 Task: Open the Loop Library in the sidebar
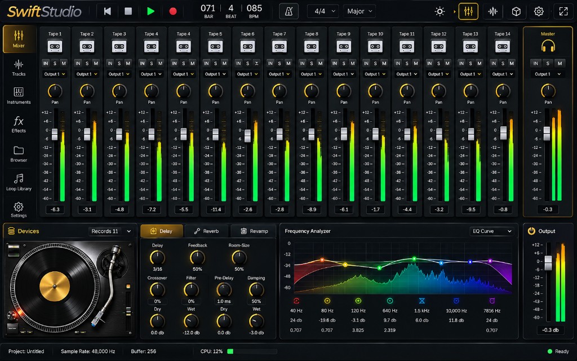[19, 182]
